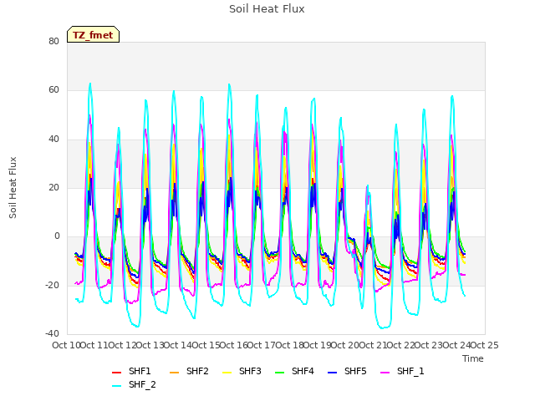
Task: Click the blue SHF5 legend swatch
Action: tap(333, 373)
